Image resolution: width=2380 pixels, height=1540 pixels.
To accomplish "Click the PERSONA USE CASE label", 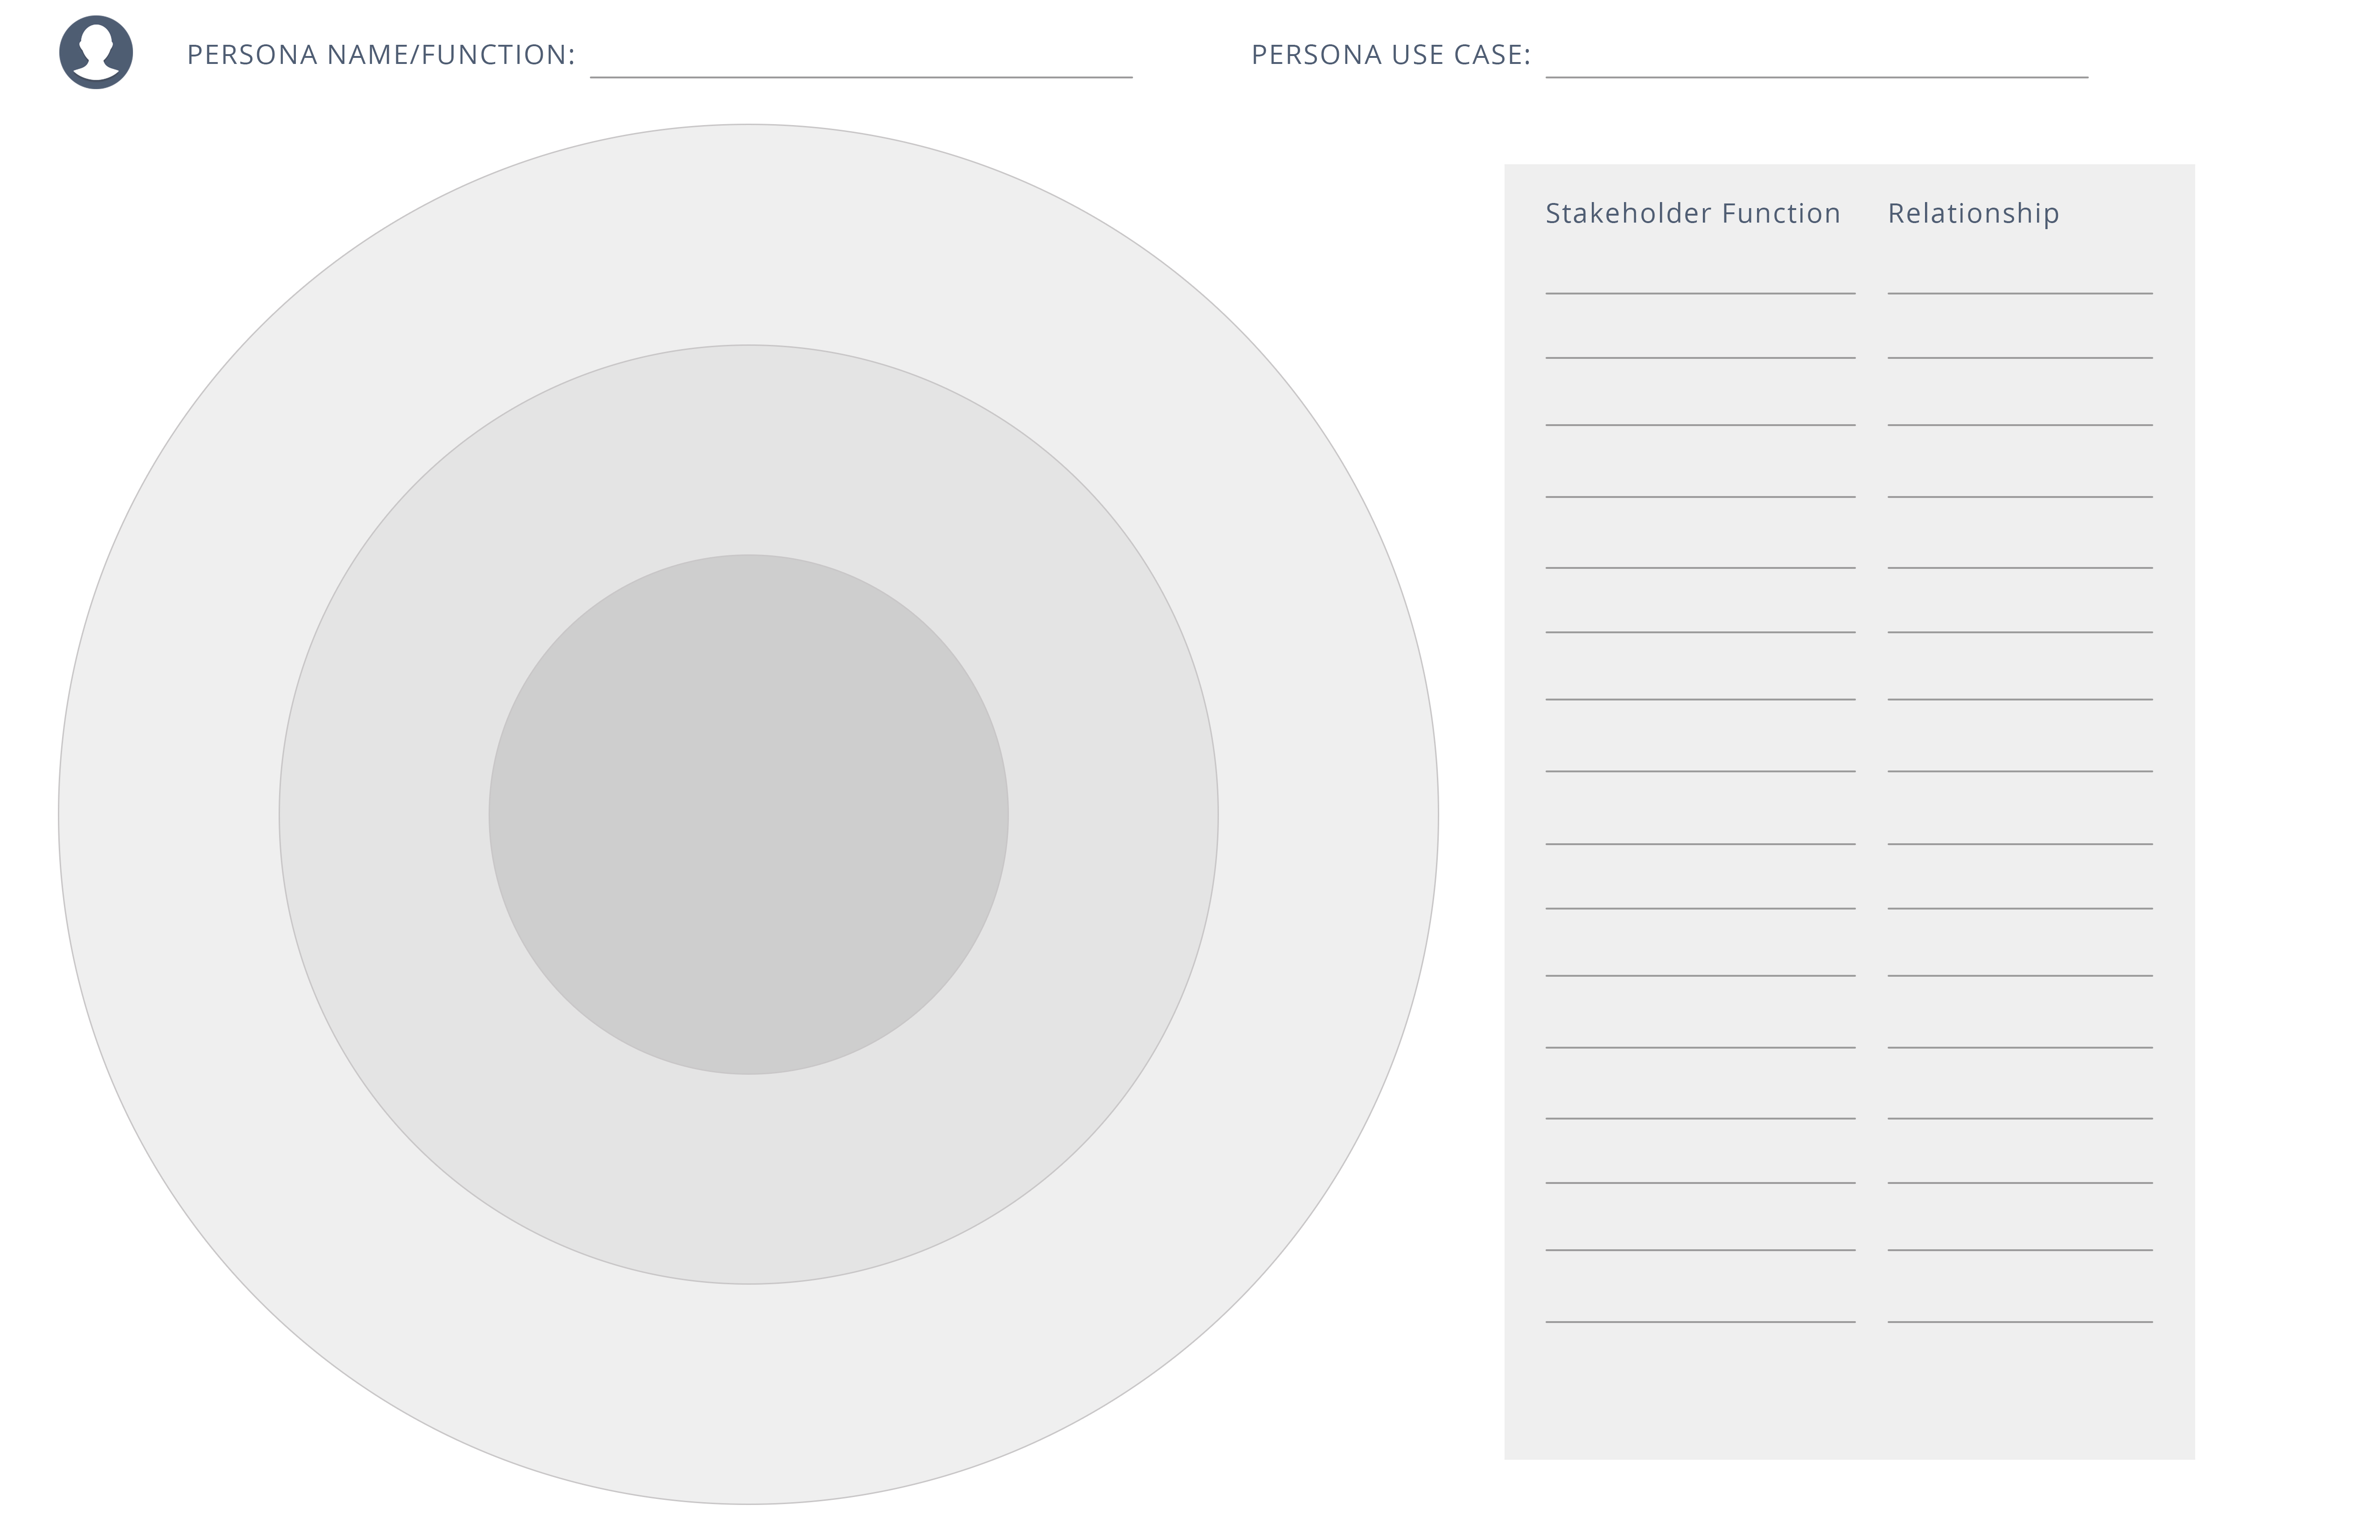I will tap(1390, 55).
